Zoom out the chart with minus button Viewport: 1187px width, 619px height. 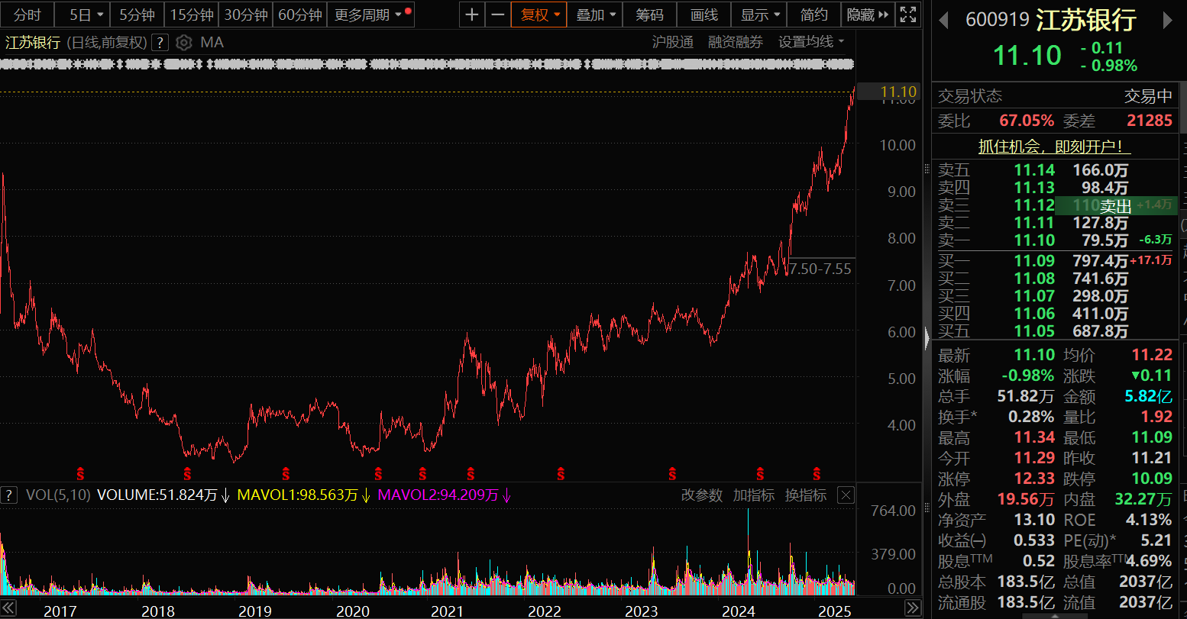498,15
